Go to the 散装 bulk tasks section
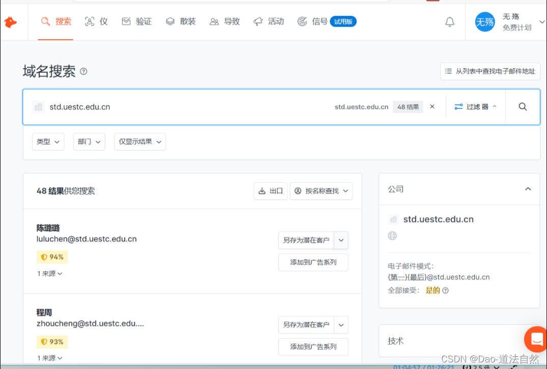 (181, 21)
